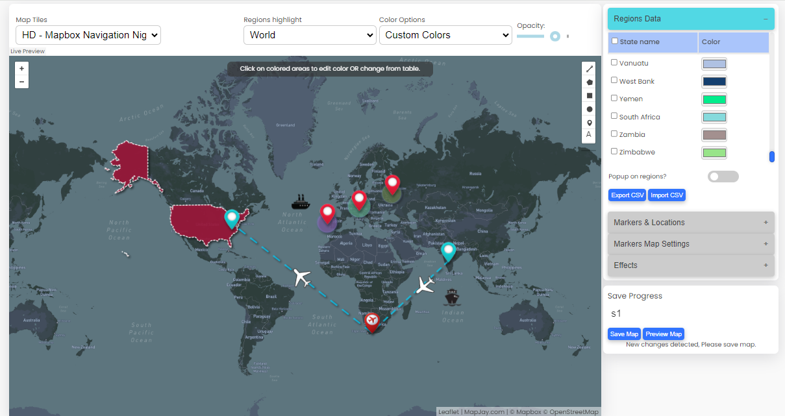Zoom out on the map

pyautogui.click(x=21, y=82)
